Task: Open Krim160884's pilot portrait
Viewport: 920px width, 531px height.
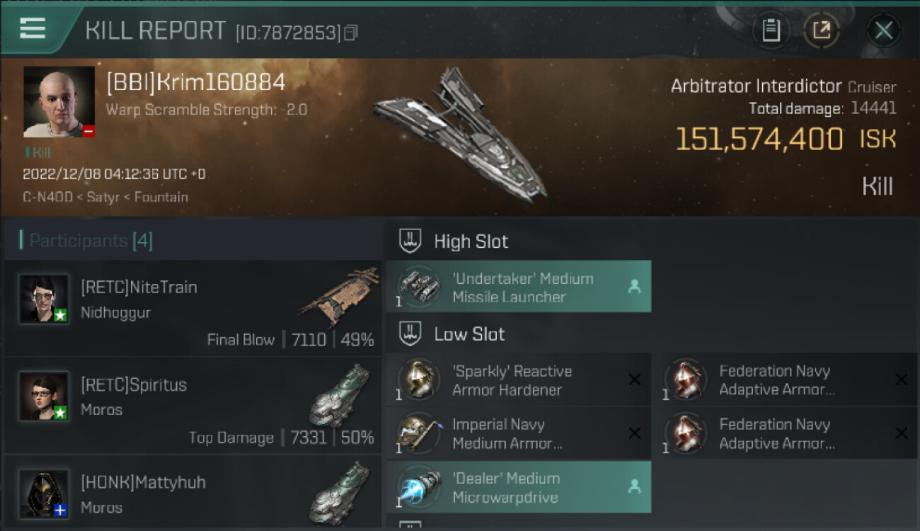Action: tap(59, 102)
